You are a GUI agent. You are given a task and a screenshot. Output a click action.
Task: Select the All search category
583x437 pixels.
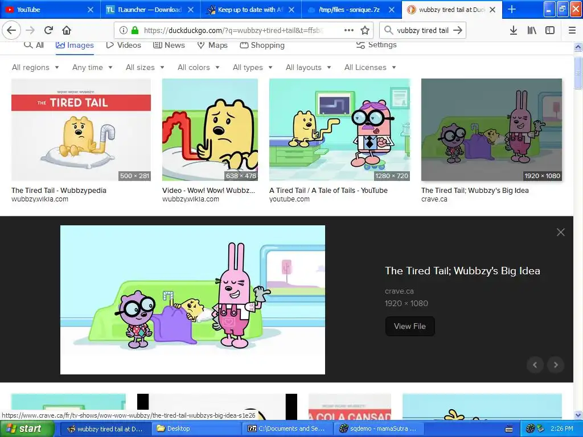[x=34, y=45]
